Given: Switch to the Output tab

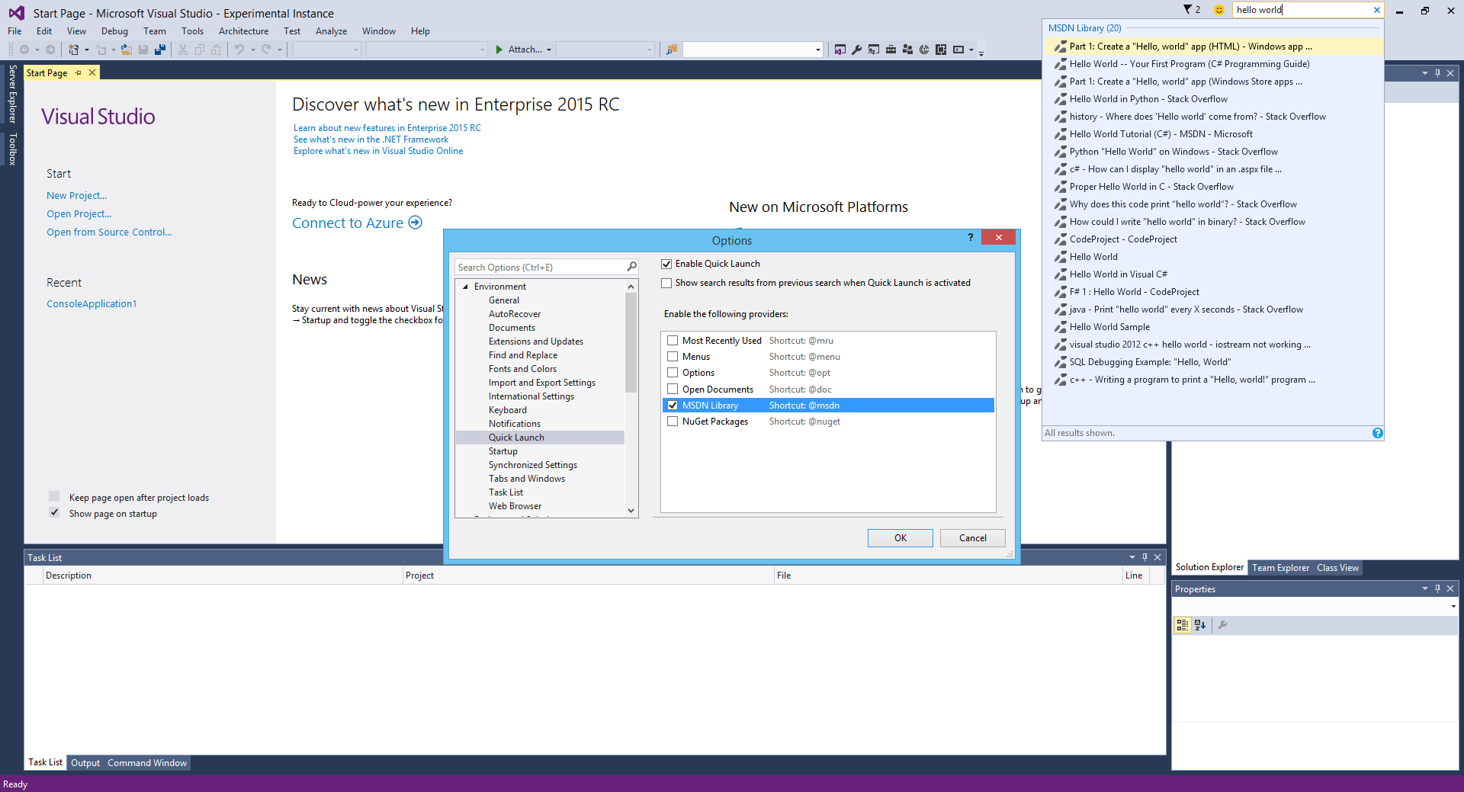Looking at the screenshot, I should point(85,762).
